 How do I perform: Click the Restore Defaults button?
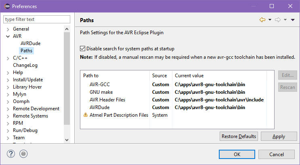pyautogui.click(x=239, y=136)
